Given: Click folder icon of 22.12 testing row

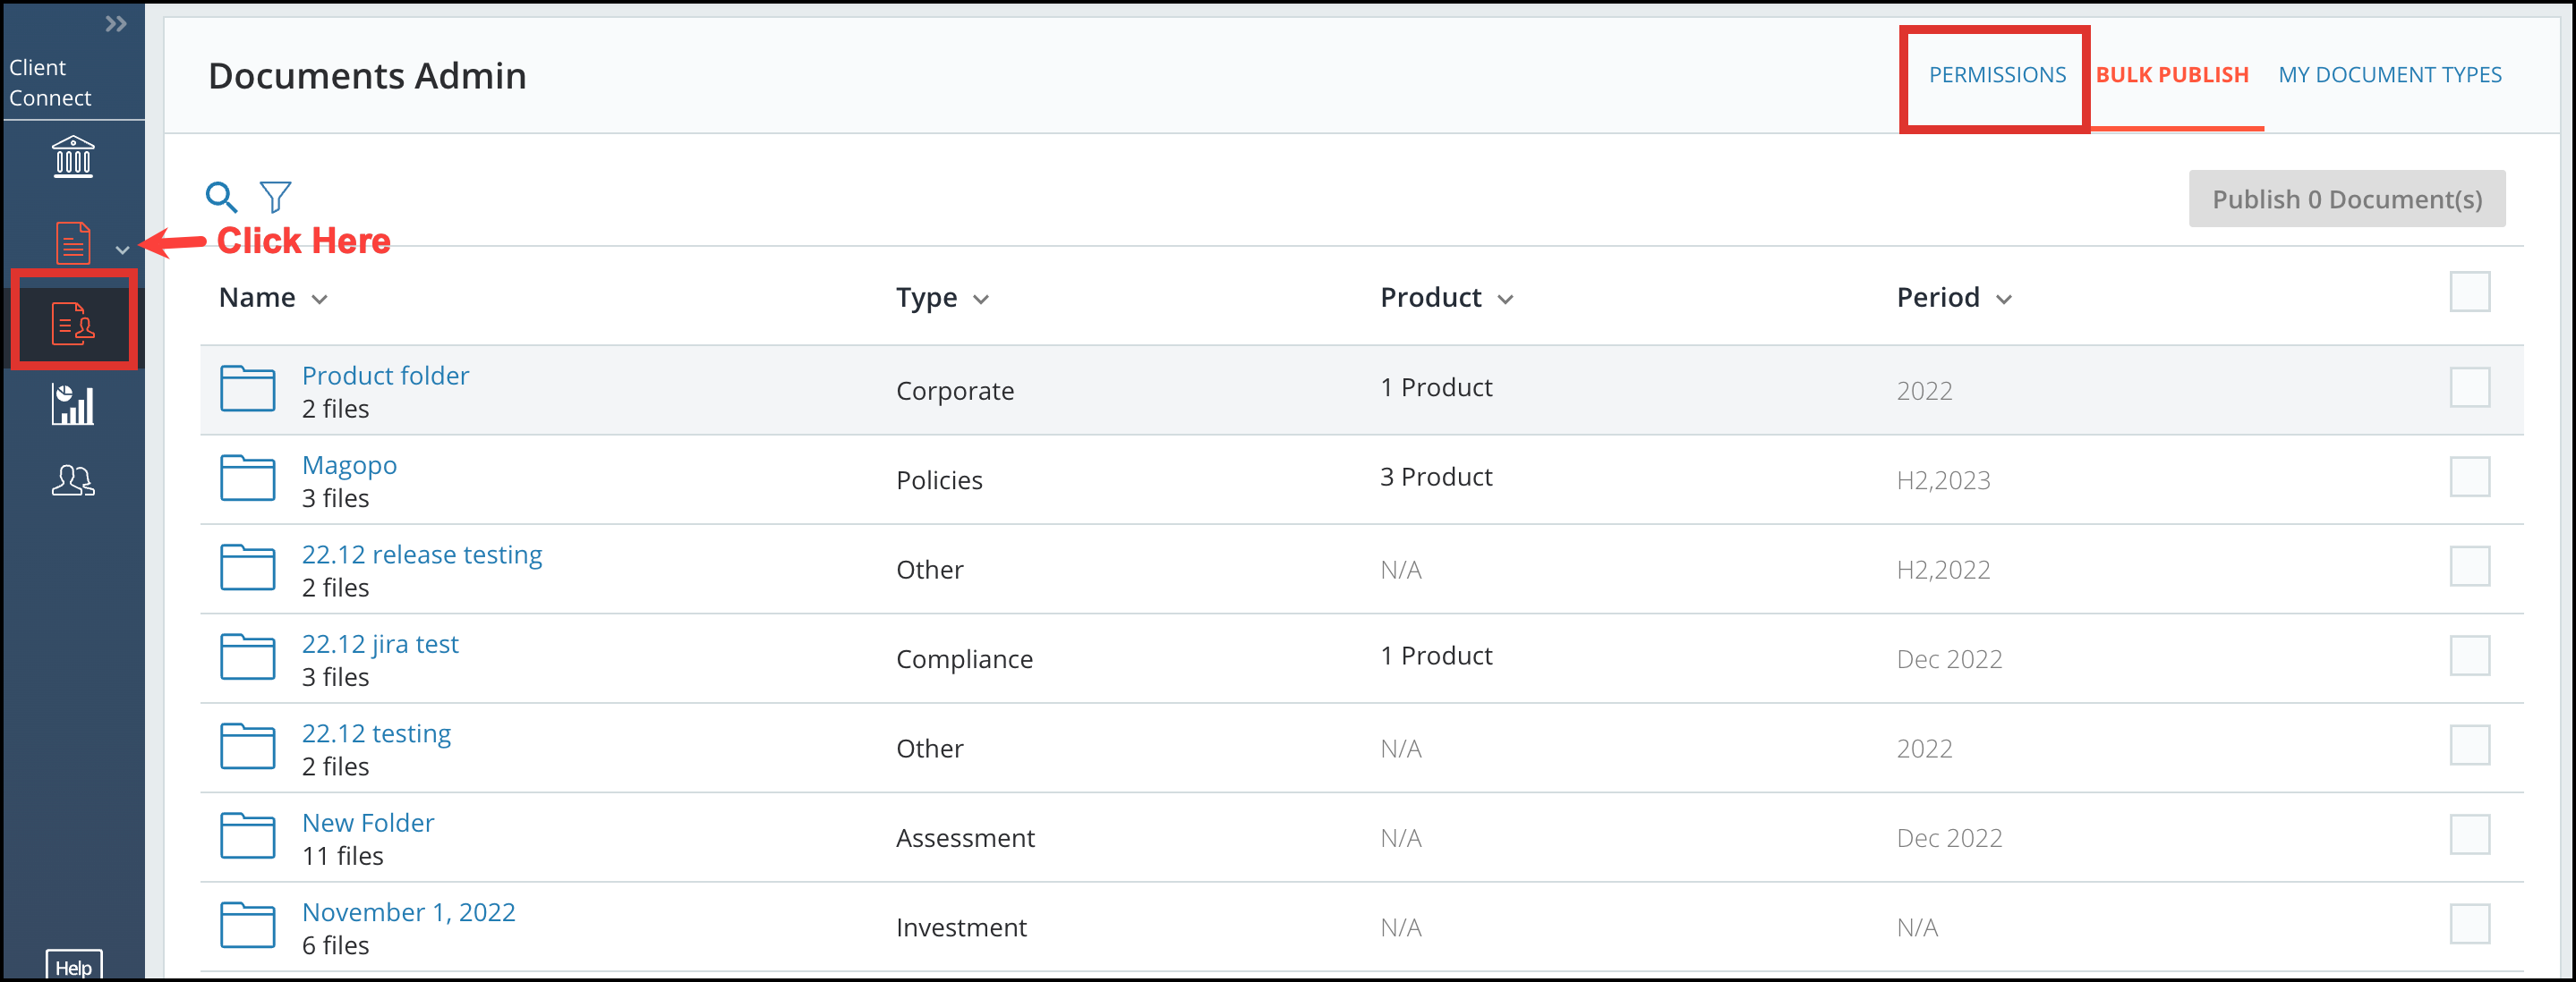Looking at the screenshot, I should click(x=248, y=746).
